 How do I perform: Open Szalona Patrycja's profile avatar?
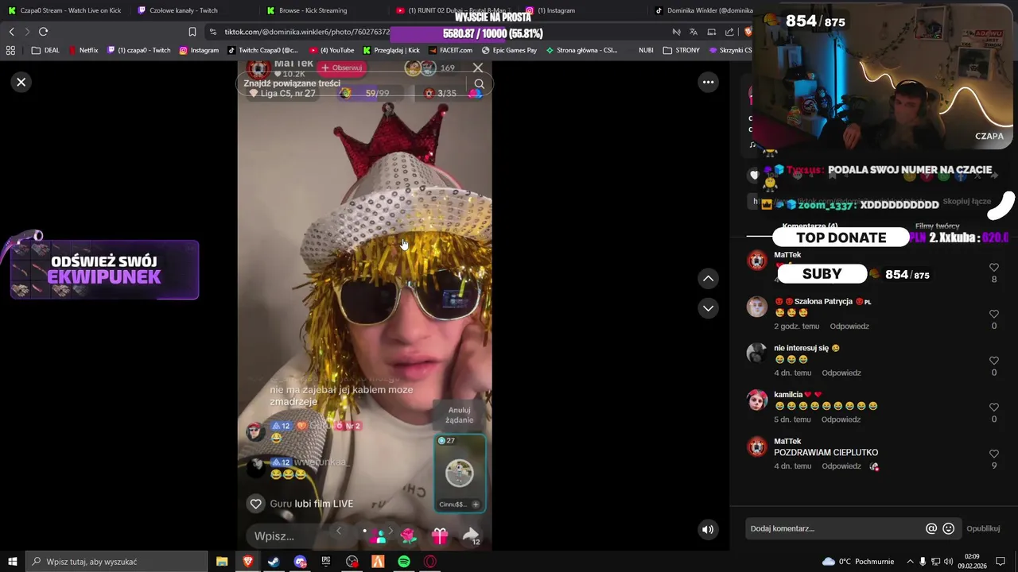(757, 307)
